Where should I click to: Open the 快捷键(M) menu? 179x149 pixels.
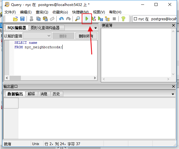point(80,12)
